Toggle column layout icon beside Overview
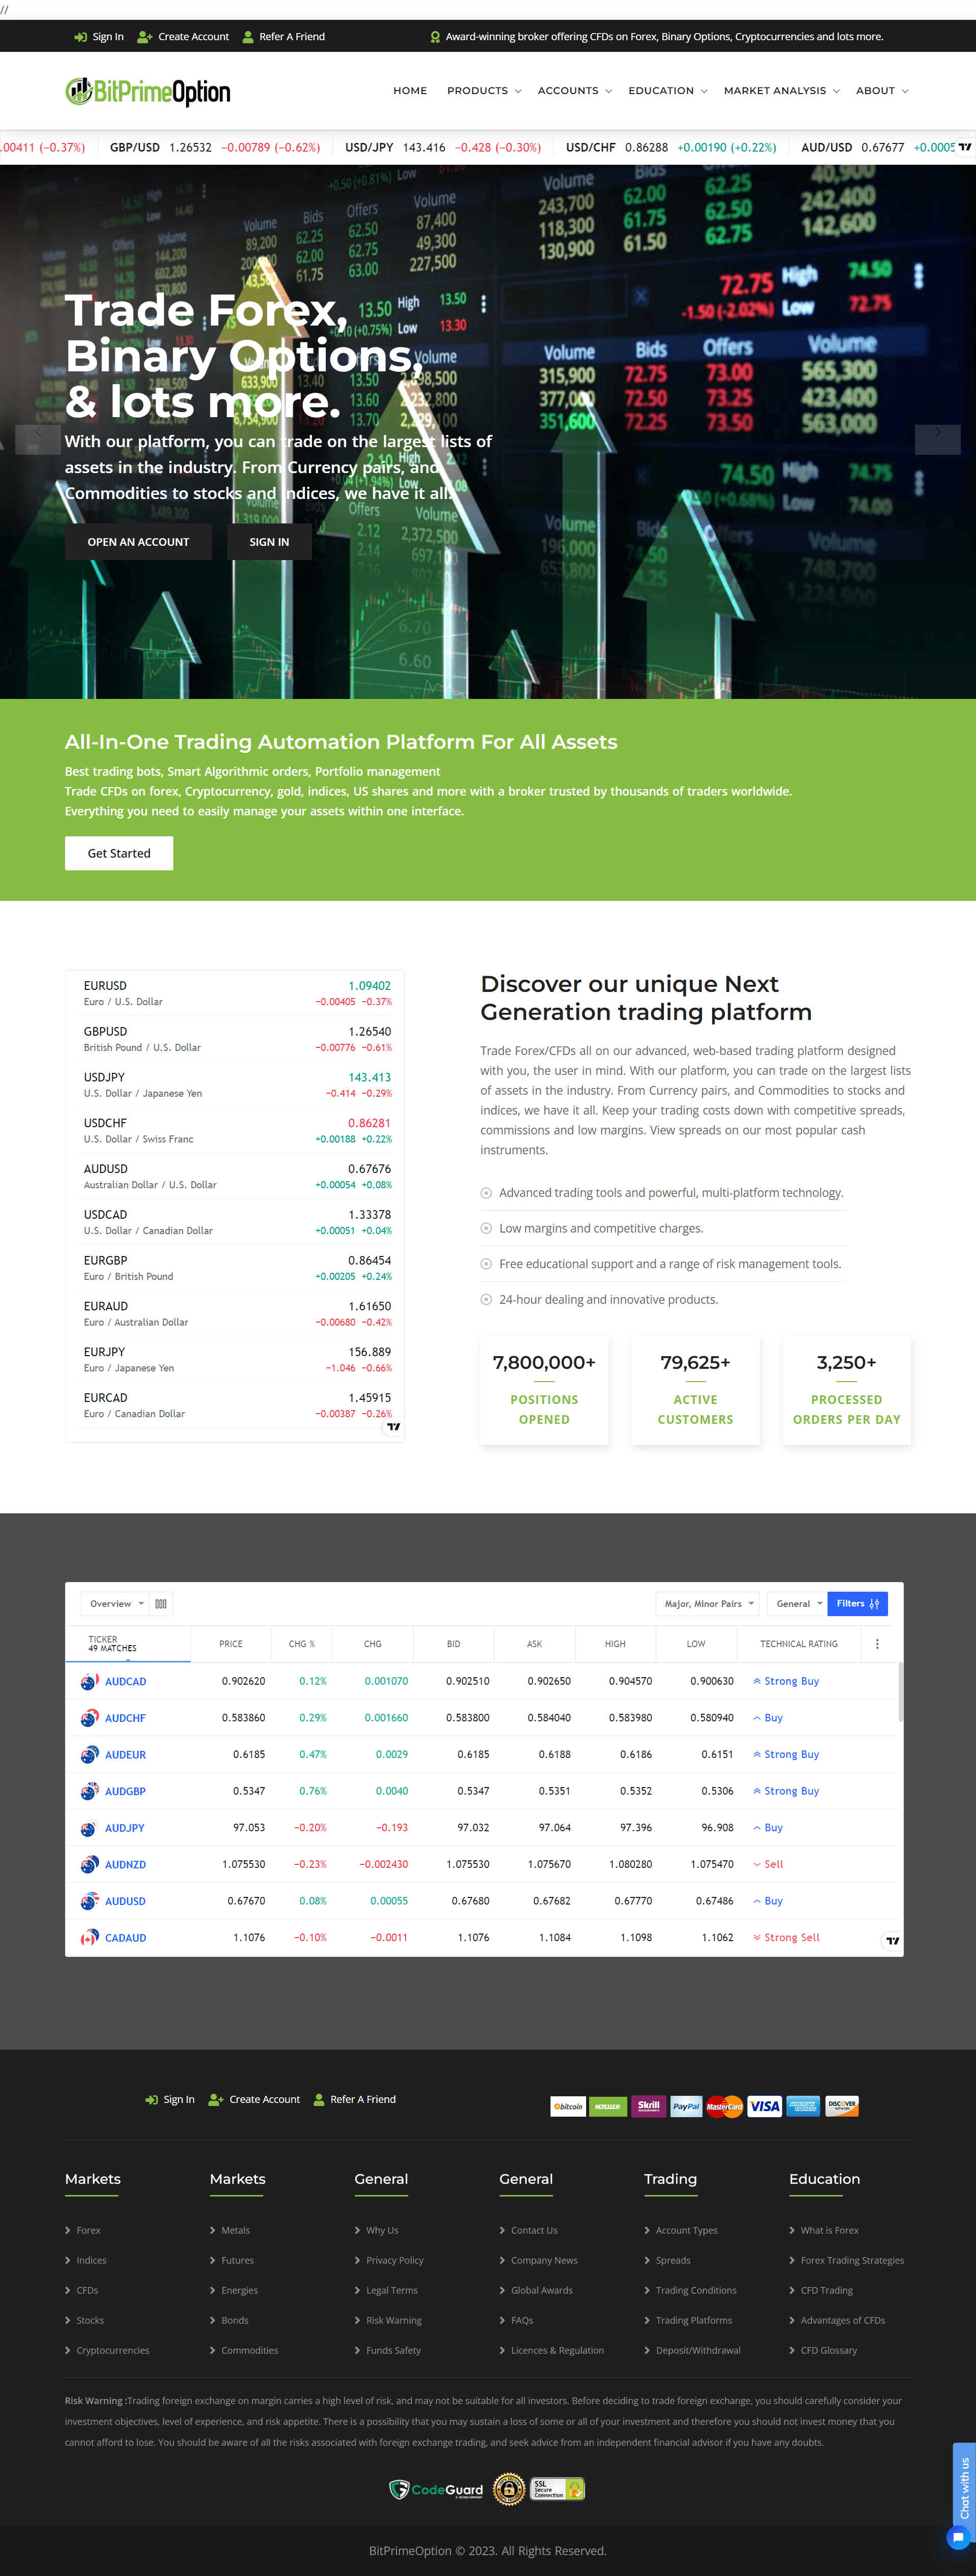The width and height of the screenshot is (976, 2576). click(x=161, y=1603)
